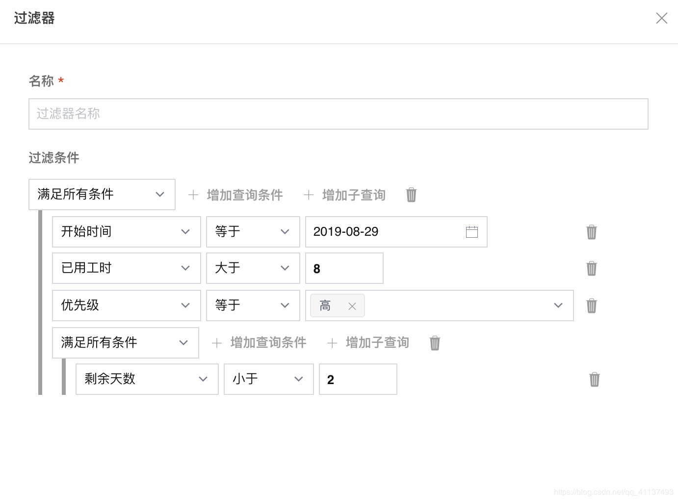Close the 过滤器 dialog

pyautogui.click(x=661, y=18)
